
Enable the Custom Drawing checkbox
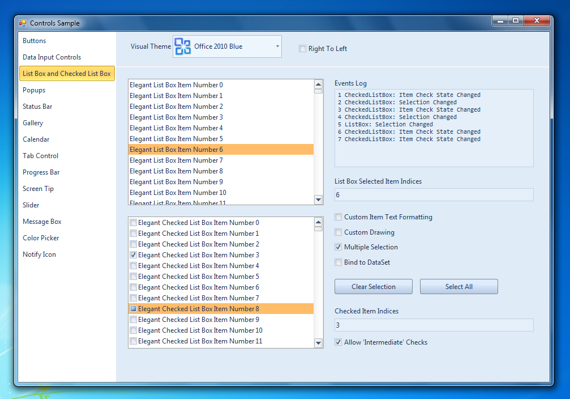coord(338,232)
